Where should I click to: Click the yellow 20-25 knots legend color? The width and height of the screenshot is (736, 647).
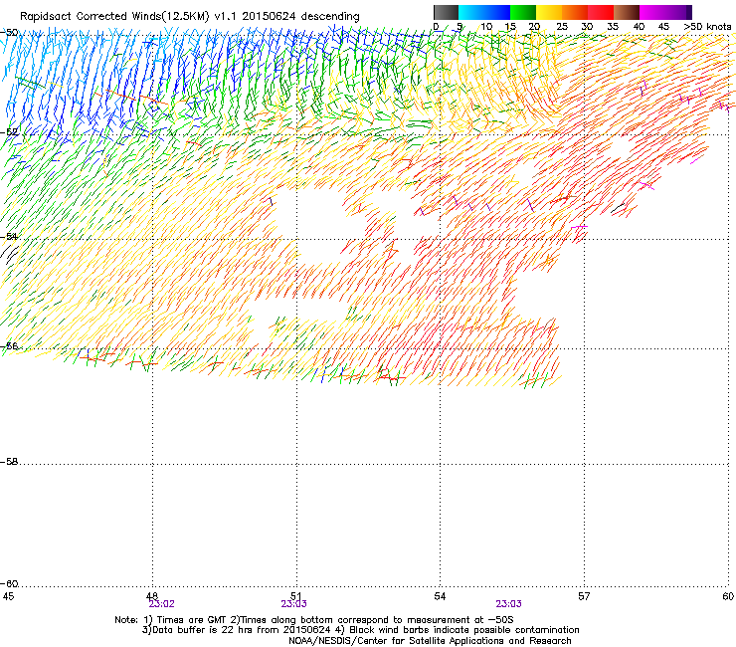[x=549, y=12]
